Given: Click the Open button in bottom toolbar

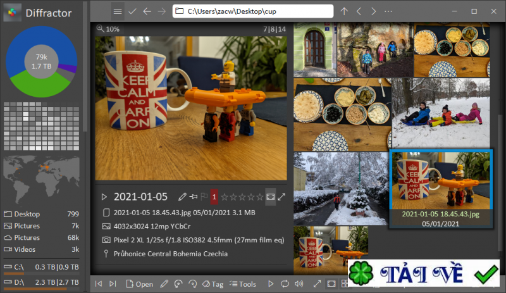Looking at the screenshot, I should pyautogui.click(x=139, y=284).
